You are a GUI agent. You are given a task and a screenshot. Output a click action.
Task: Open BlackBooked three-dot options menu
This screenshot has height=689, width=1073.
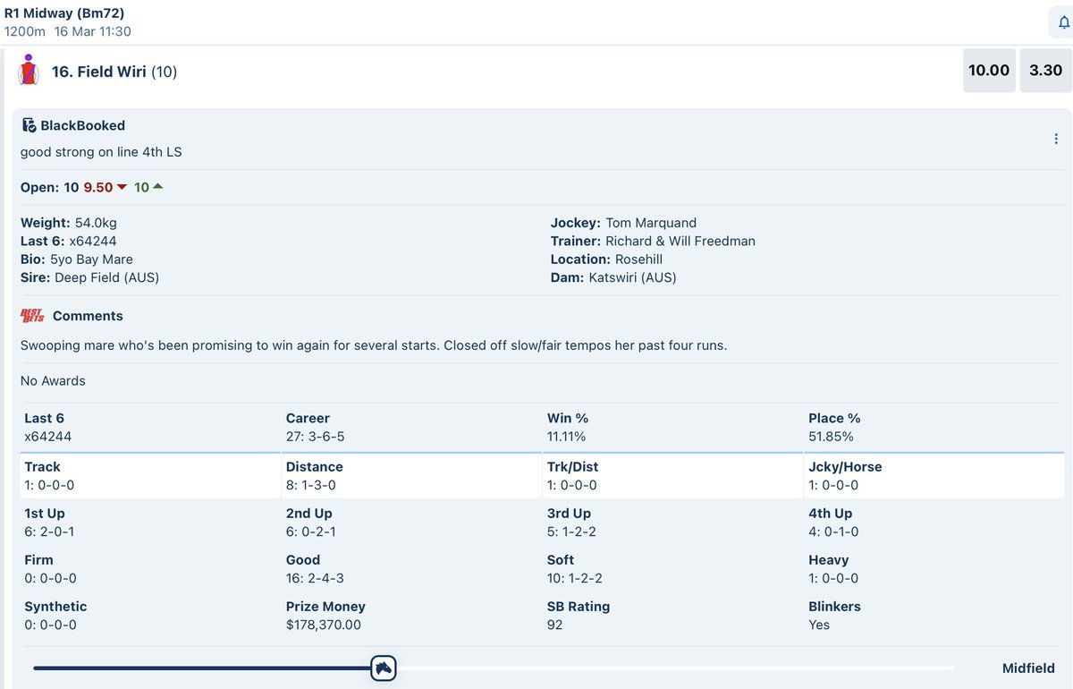coord(1056,139)
